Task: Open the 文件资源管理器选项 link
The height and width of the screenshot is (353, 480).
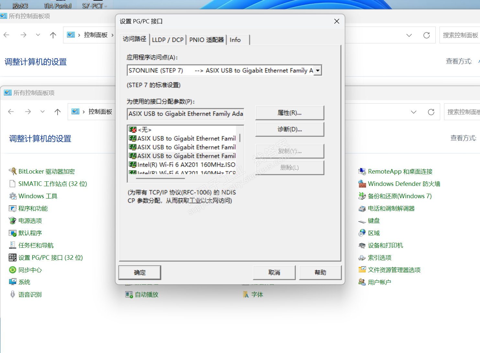Action: (x=394, y=270)
